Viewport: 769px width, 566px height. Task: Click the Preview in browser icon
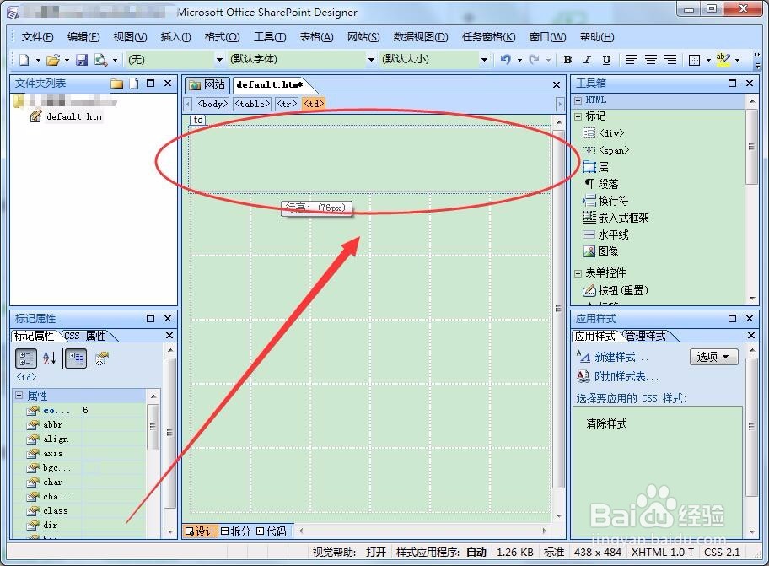click(x=100, y=60)
